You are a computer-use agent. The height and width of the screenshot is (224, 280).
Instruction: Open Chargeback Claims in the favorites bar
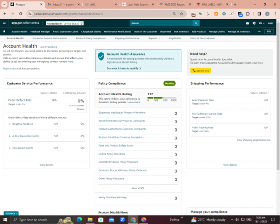(x=91, y=31)
